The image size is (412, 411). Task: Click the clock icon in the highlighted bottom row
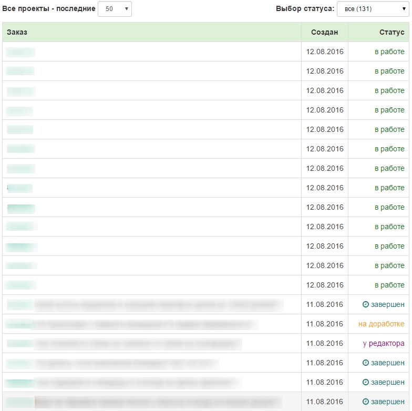click(366, 402)
